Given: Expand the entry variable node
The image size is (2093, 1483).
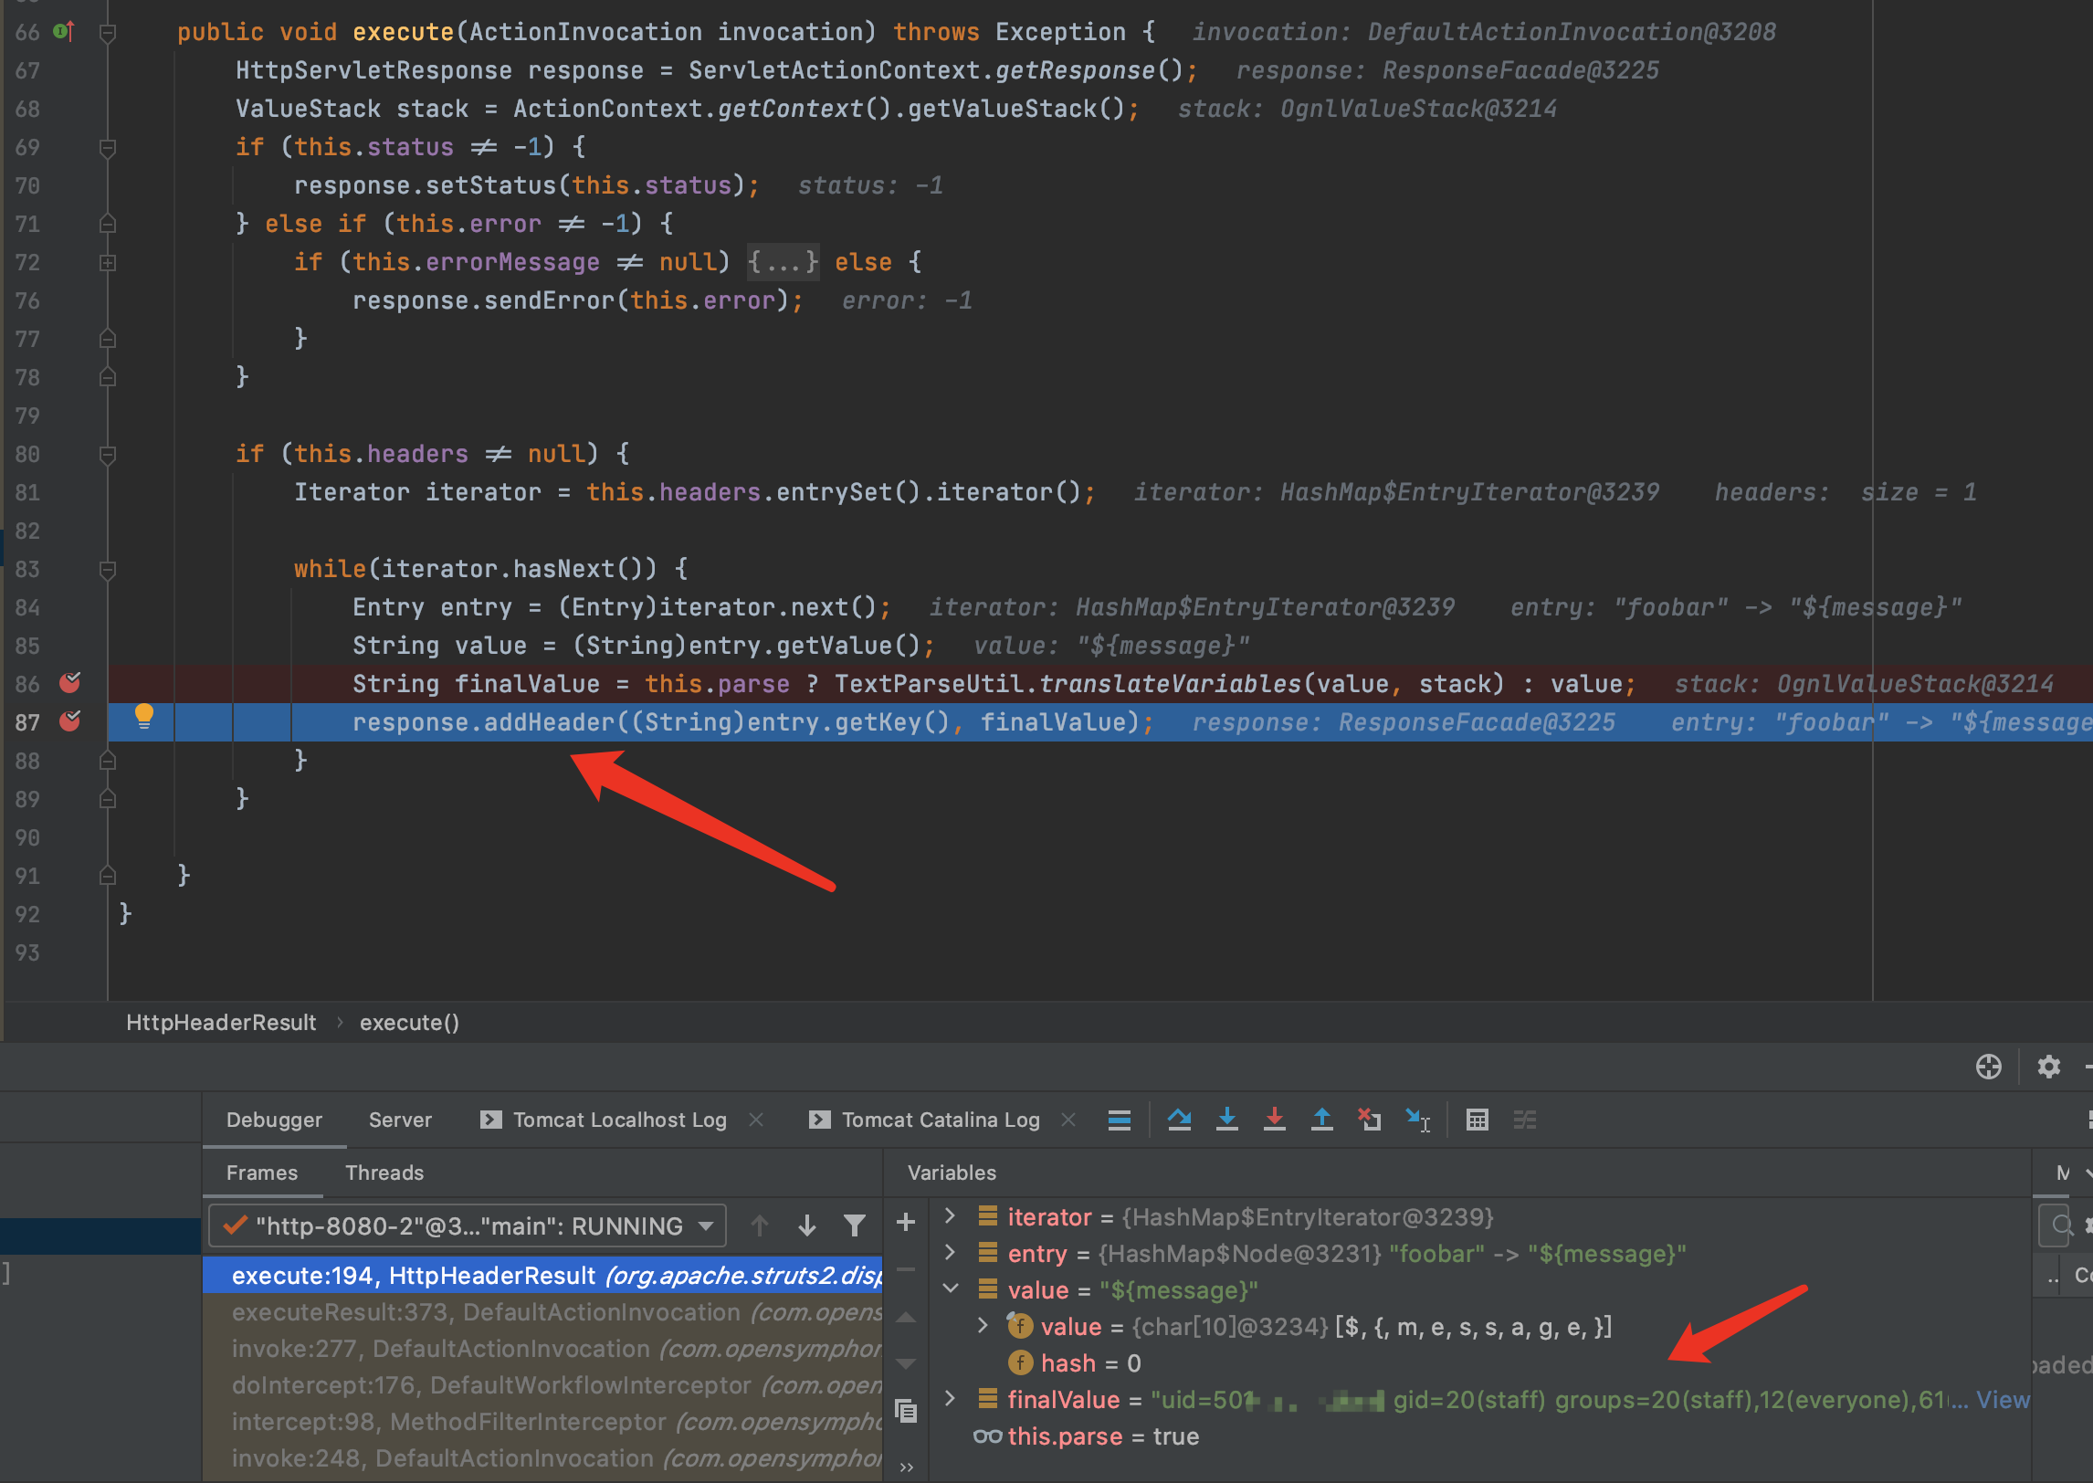Looking at the screenshot, I should click(950, 1252).
